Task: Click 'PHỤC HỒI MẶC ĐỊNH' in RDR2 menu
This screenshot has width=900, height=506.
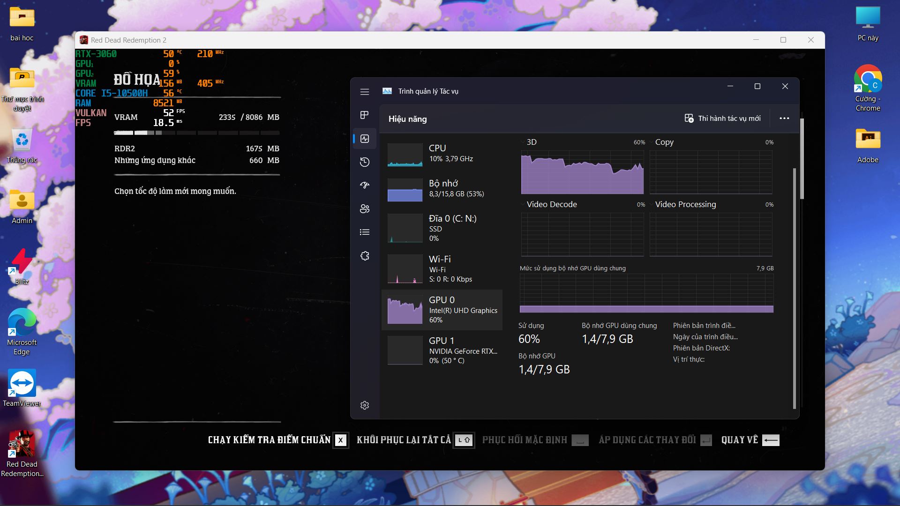Action: [x=535, y=440]
